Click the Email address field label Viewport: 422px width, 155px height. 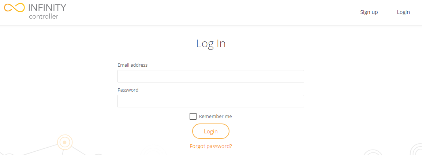(132, 65)
